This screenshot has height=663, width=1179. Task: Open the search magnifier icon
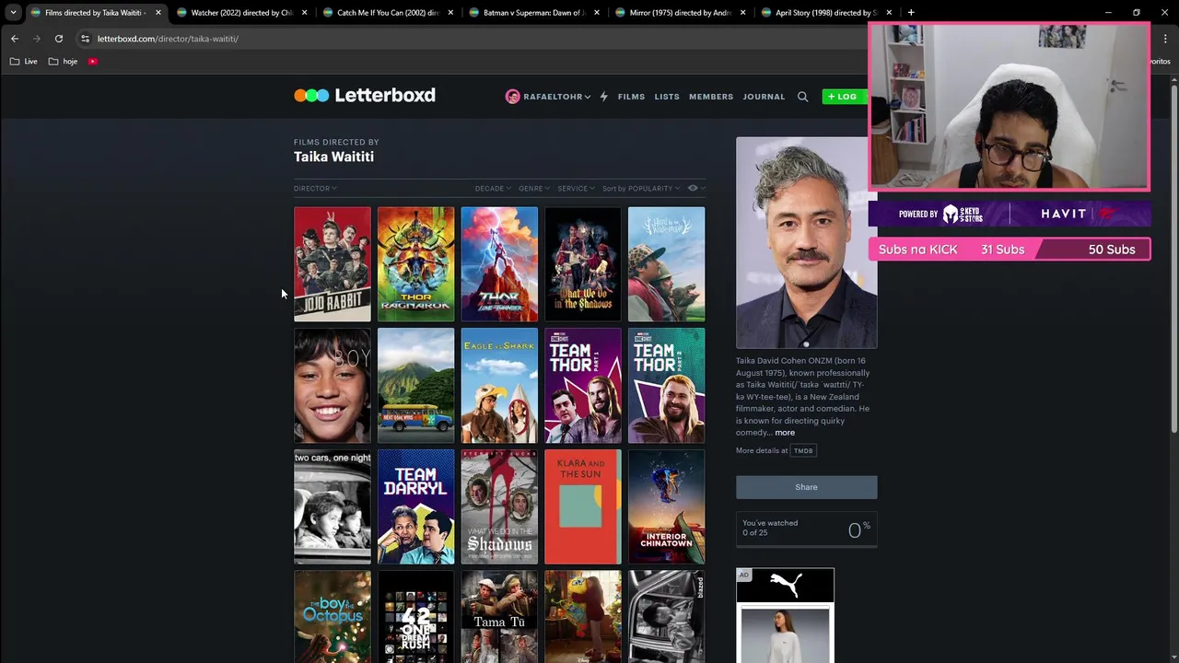tap(802, 97)
